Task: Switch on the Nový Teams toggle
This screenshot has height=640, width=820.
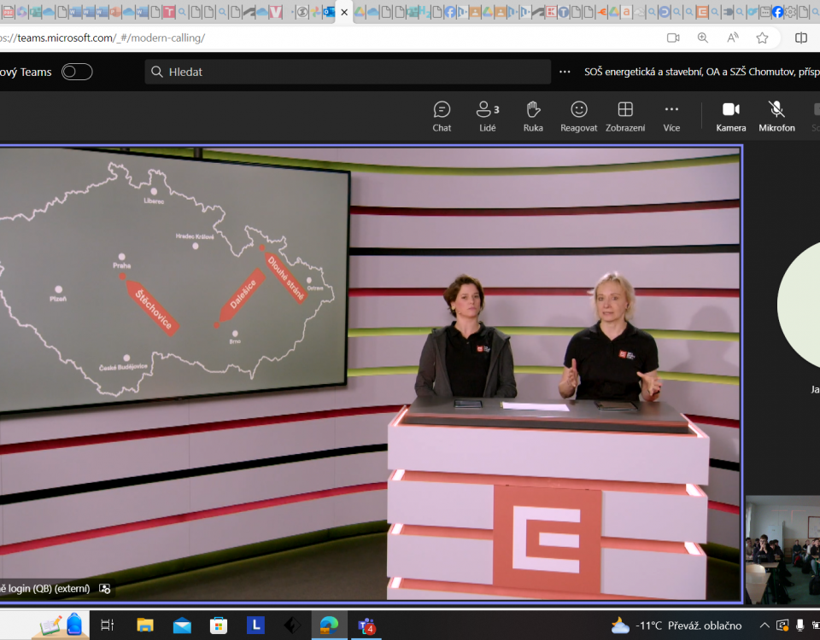Action: tap(77, 72)
